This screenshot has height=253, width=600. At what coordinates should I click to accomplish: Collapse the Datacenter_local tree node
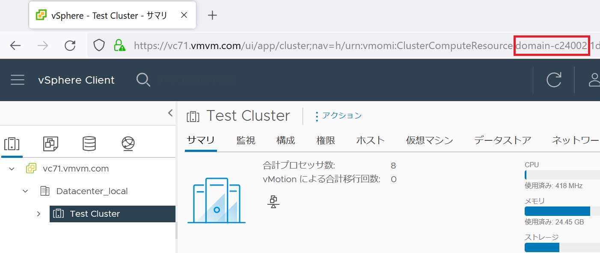[25, 191]
